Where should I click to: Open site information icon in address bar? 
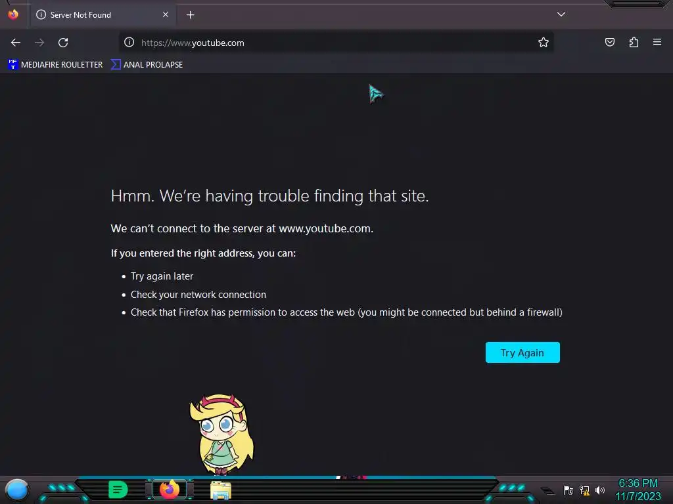(129, 42)
